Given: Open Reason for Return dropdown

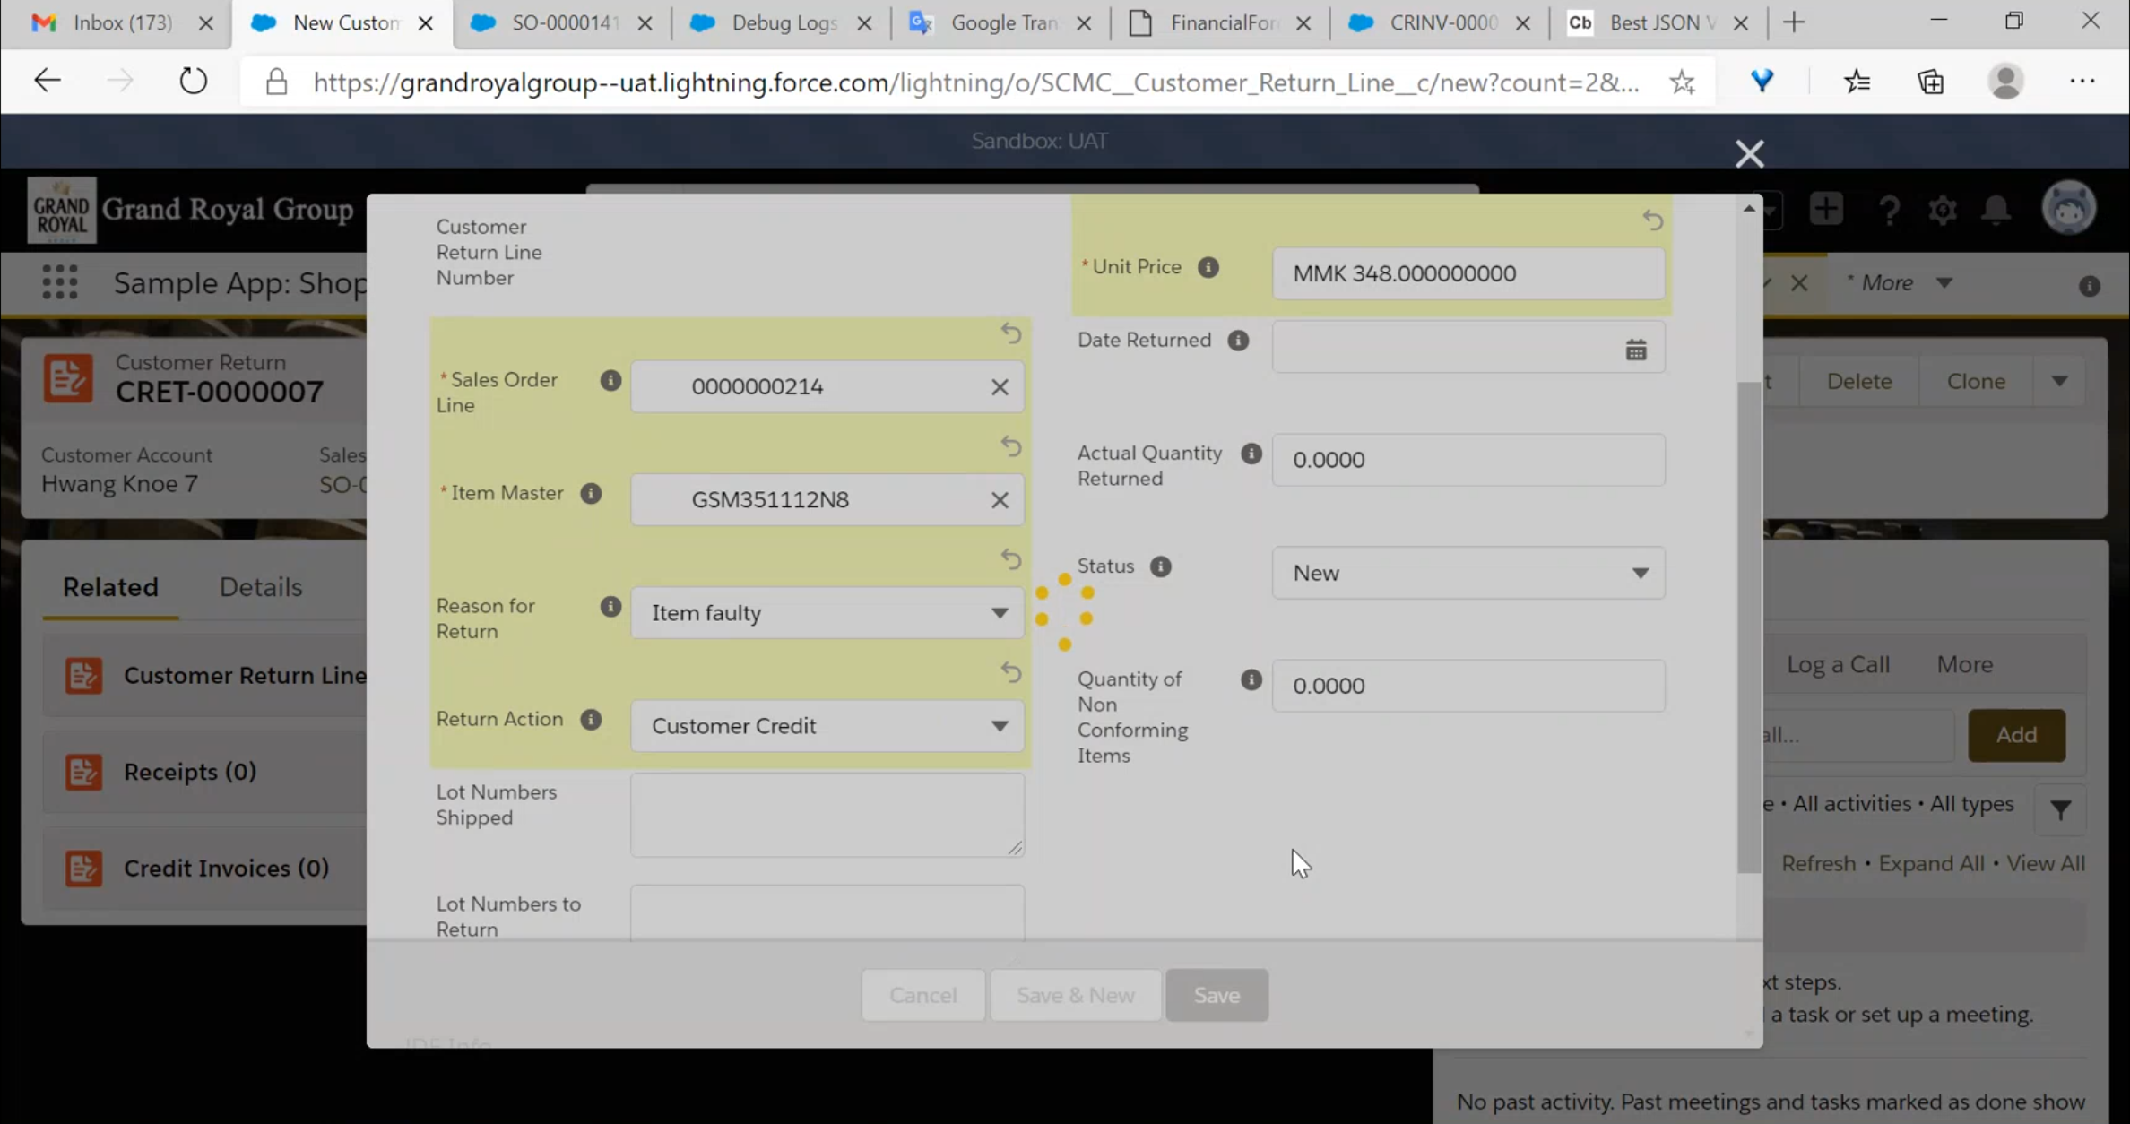Looking at the screenshot, I should point(826,613).
